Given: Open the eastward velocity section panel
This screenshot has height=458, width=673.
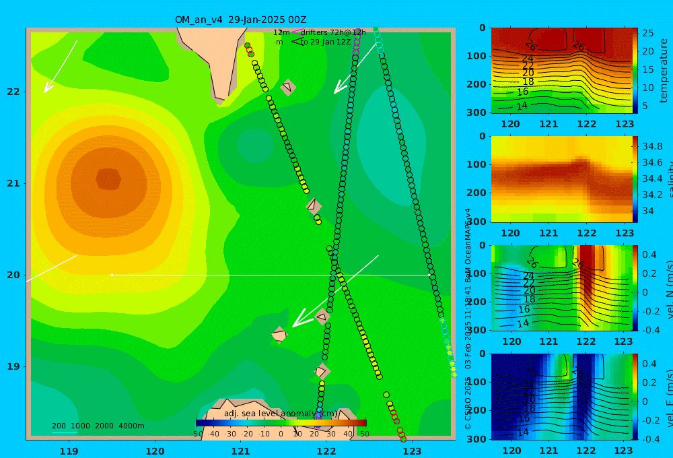Looking at the screenshot, I should [x=561, y=397].
